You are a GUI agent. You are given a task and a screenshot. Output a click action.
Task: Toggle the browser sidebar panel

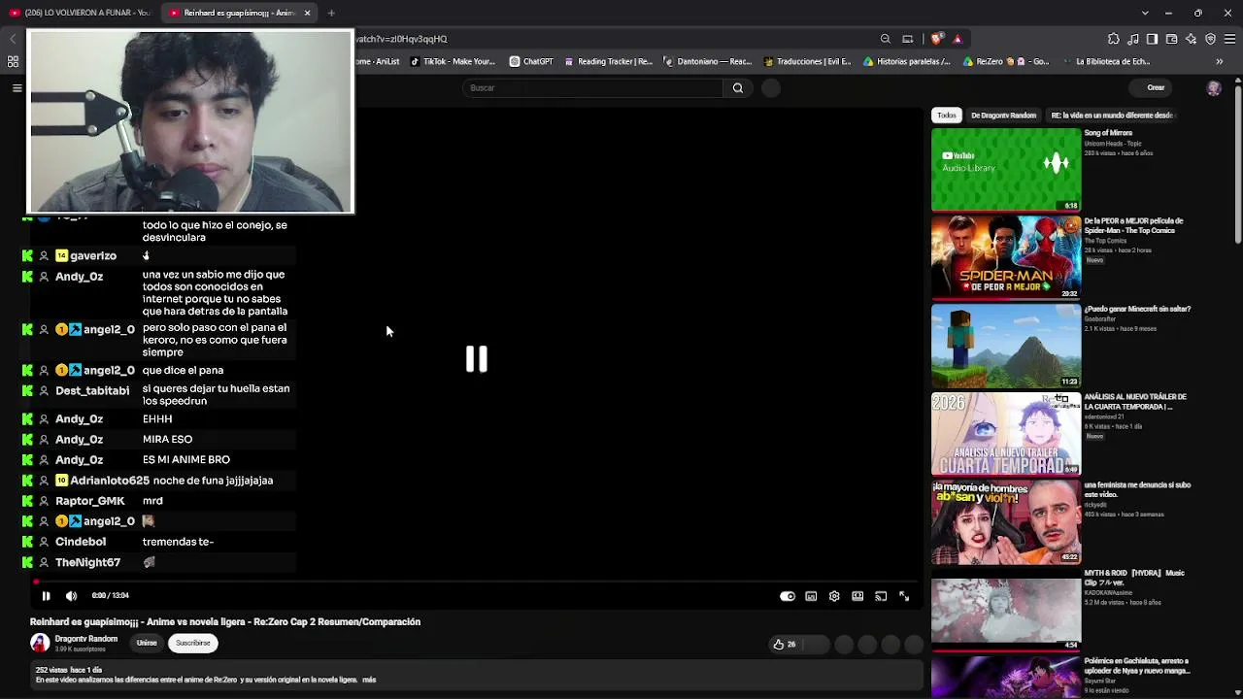(1152, 39)
